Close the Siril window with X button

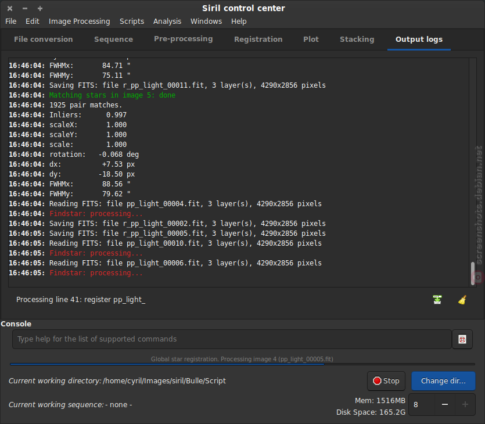[x=10, y=8]
